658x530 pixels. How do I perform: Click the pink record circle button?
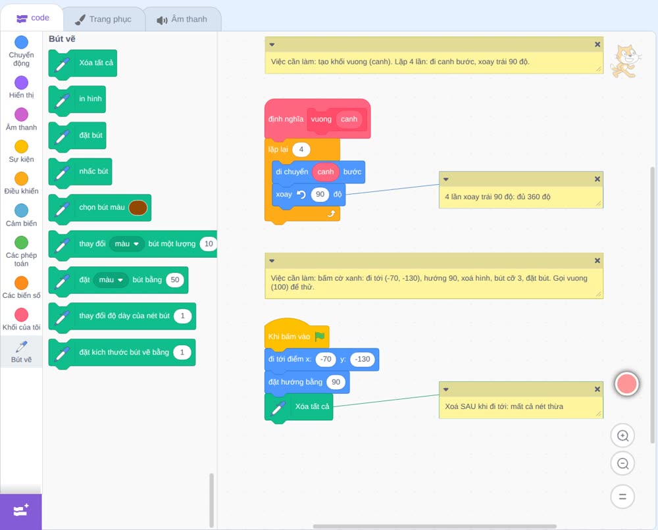pyautogui.click(x=626, y=383)
